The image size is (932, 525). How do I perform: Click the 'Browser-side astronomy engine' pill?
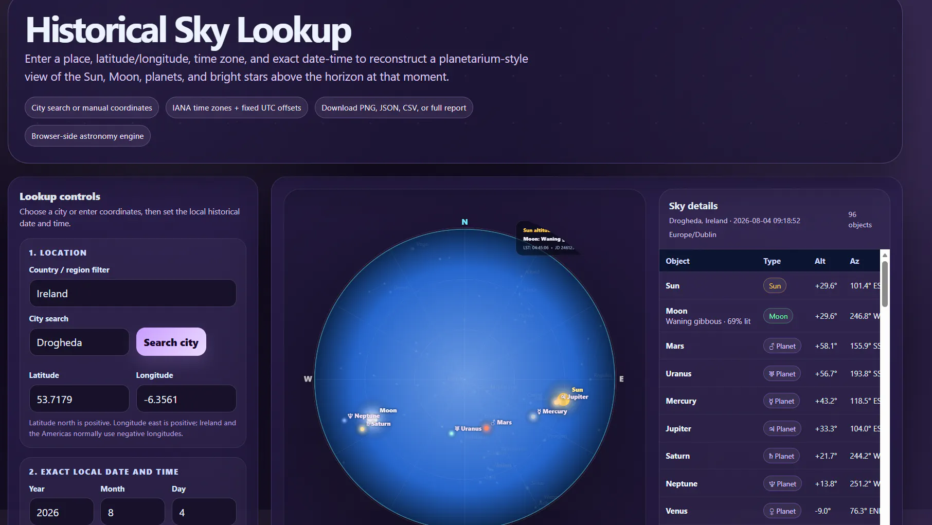tap(87, 136)
